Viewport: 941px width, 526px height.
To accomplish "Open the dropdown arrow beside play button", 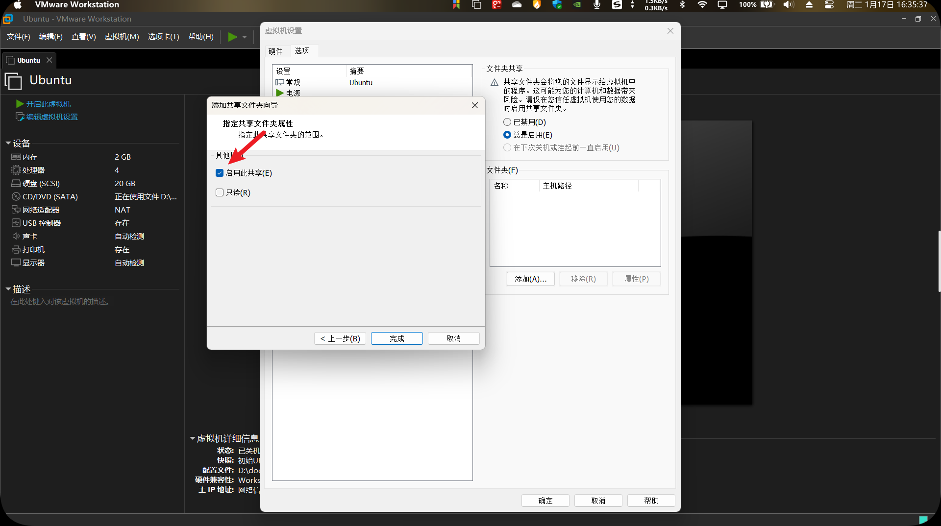I will pyautogui.click(x=245, y=37).
